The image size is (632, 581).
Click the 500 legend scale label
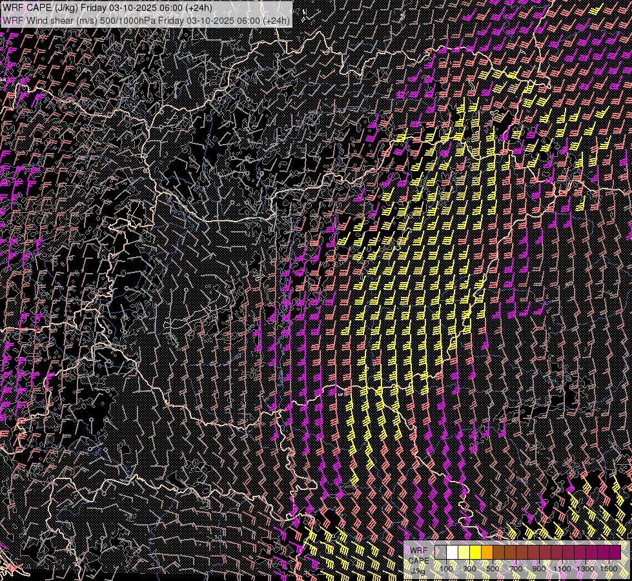tap(493, 568)
